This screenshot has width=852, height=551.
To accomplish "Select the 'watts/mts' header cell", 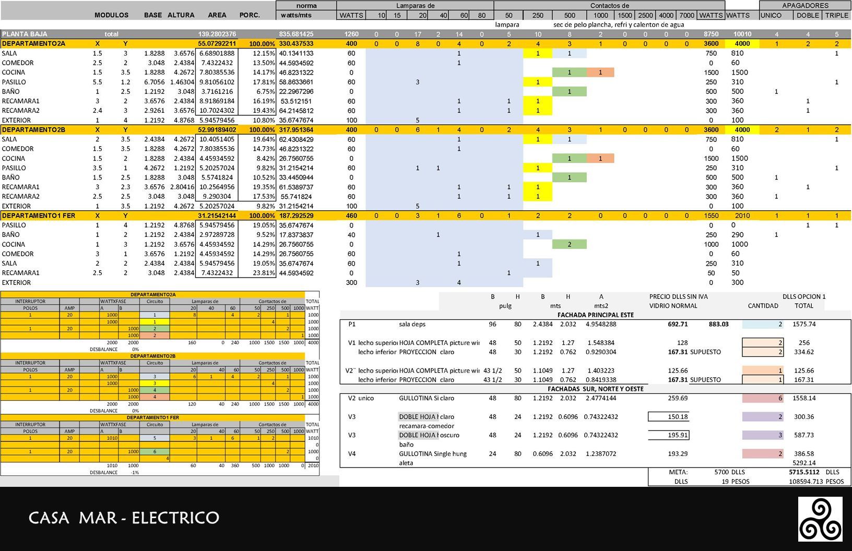I will pyautogui.click(x=297, y=15).
